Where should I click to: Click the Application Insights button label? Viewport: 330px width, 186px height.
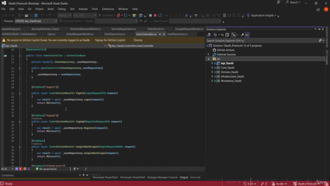point(262,16)
